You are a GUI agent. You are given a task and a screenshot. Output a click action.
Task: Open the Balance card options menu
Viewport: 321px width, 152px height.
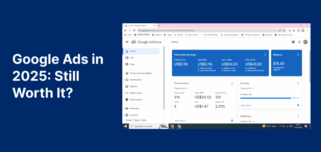tap(298, 55)
